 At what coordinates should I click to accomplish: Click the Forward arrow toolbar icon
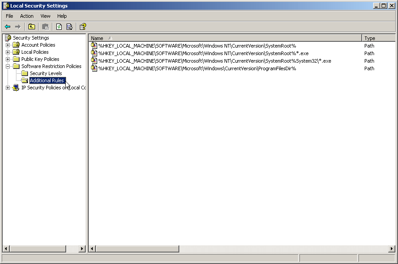(17, 27)
